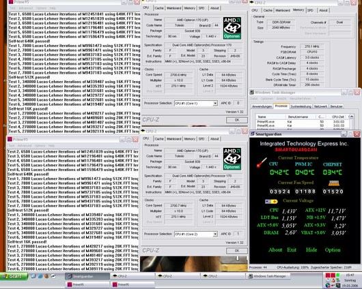Activate Smartguardian from the taskbar
This screenshot has width=362, height=289.
87,276
